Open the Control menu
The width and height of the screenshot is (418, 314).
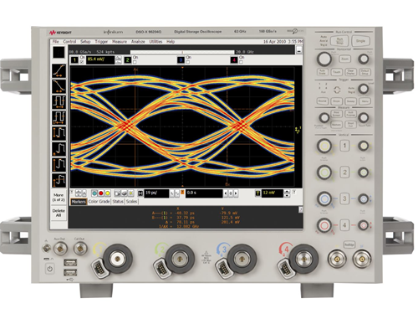click(69, 42)
